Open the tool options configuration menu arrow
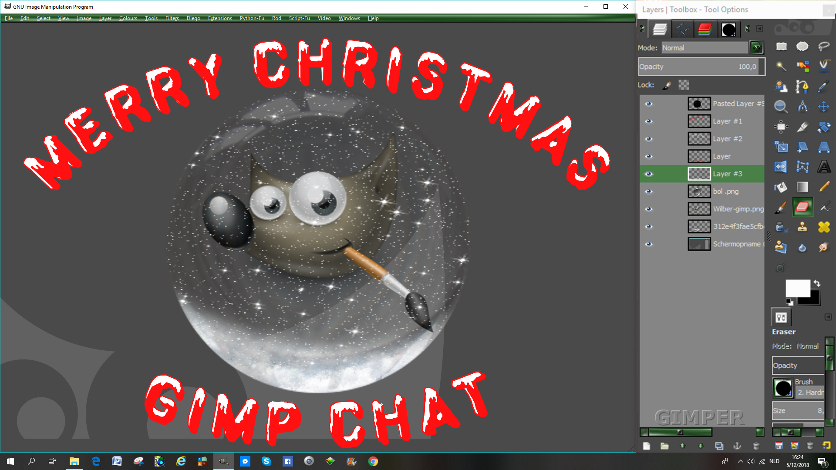836x470 pixels. tap(828, 317)
